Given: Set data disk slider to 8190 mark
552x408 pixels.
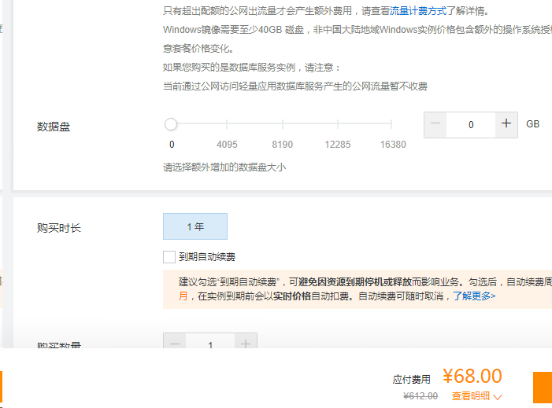Looking at the screenshot, I should (x=282, y=124).
